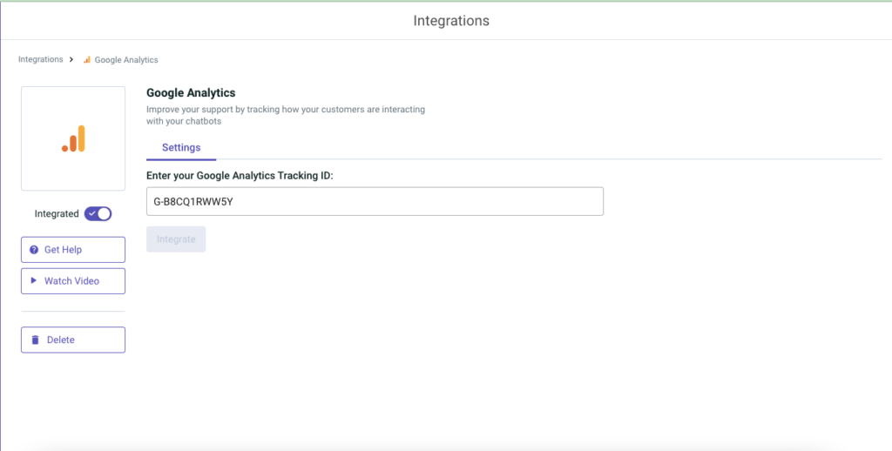The image size is (892, 451).
Task: Click the Google Analytics breadcrumb item
Action: coord(120,60)
